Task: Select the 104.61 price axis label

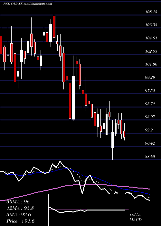Action: 151,38
